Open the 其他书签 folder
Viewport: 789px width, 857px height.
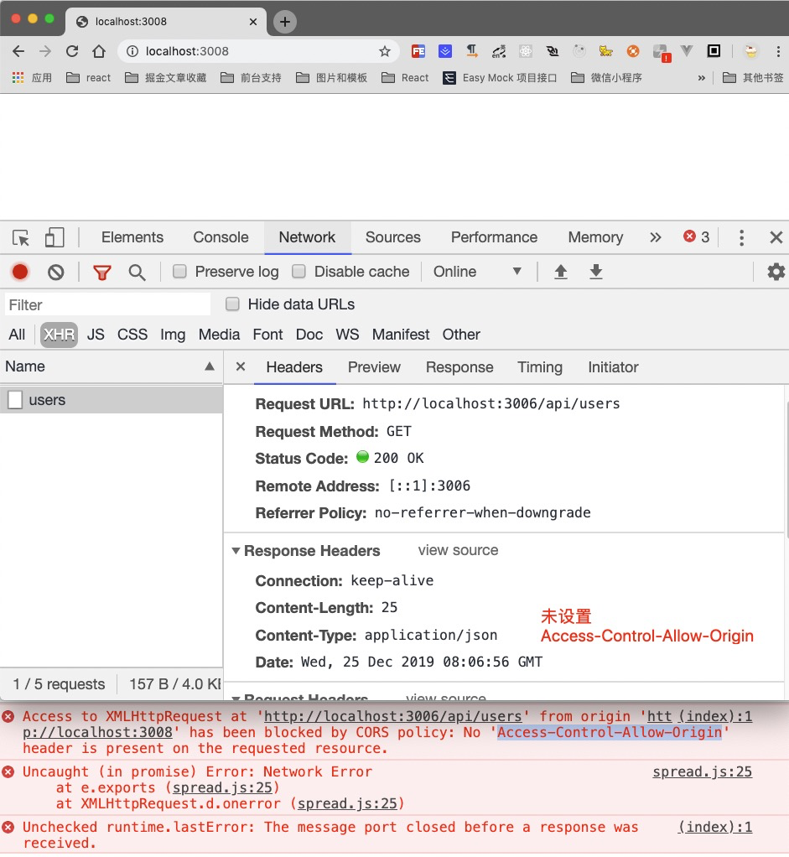[x=753, y=78]
